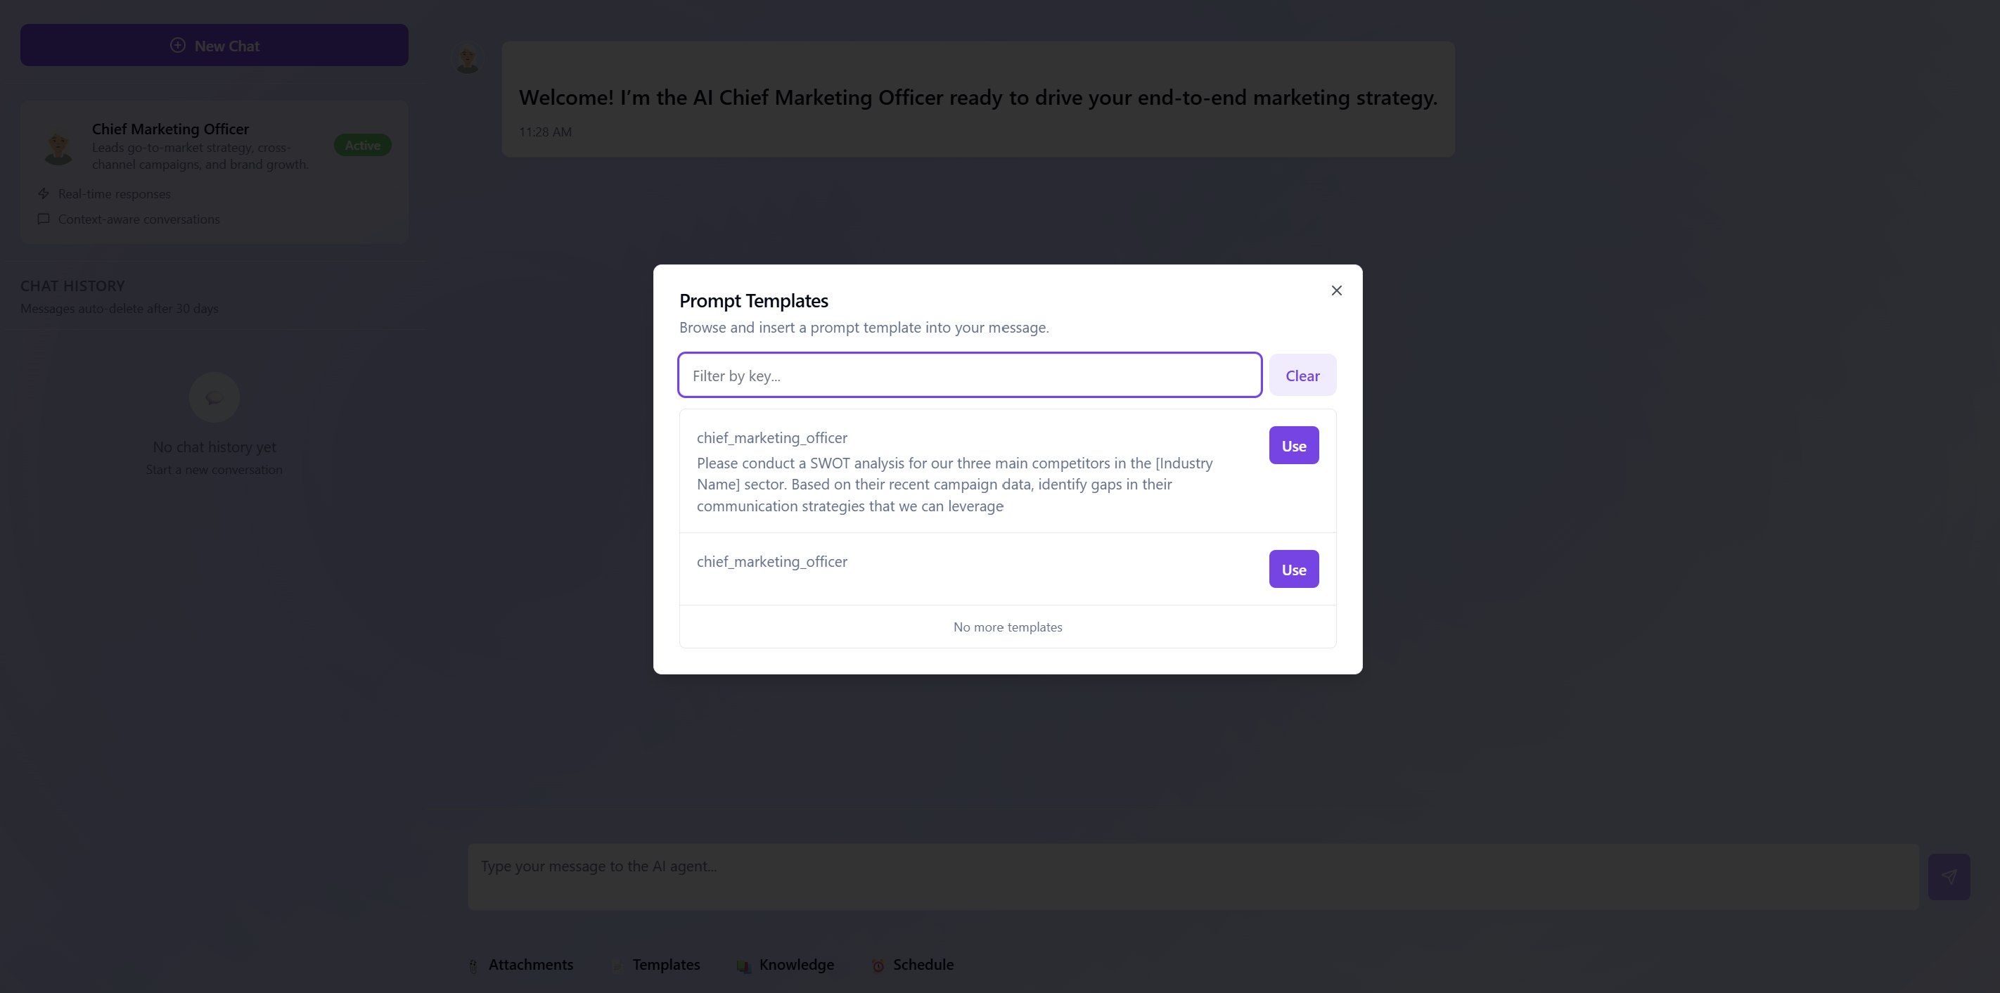This screenshot has height=993, width=2000.
Task: Click the plus icon inside New Chat button
Action: coord(178,45)
